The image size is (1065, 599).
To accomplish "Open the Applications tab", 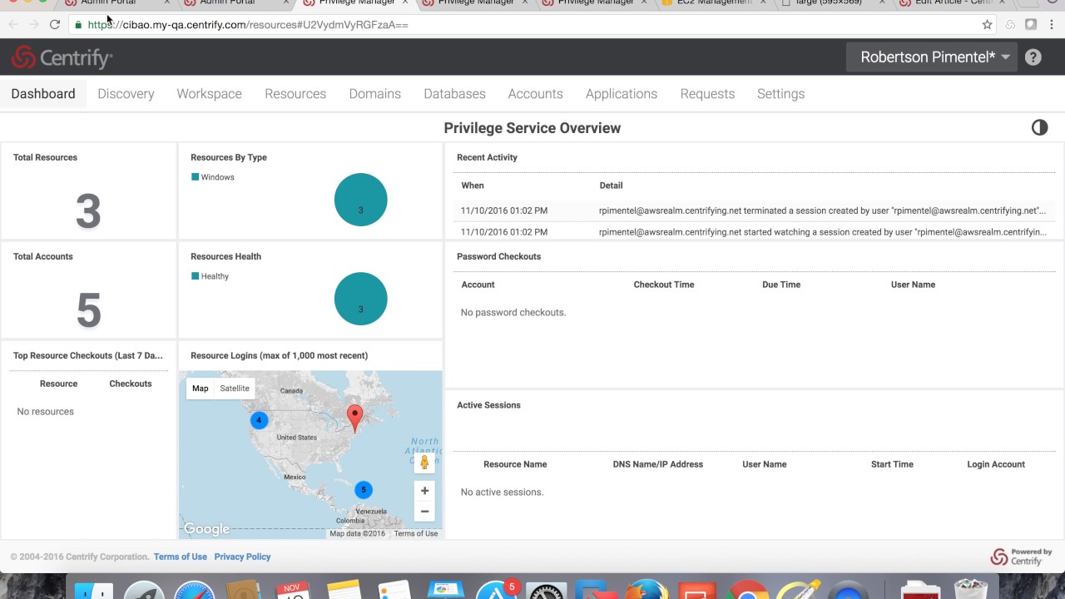I will point(622,94).
